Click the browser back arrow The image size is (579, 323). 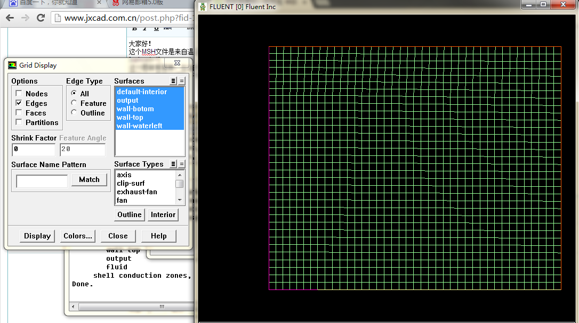[10, 18]
